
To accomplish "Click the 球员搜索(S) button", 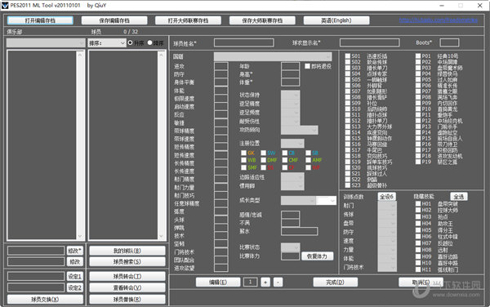I will coord(127,262).
